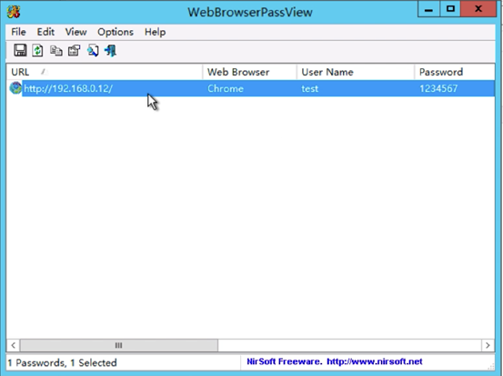Click the password value 1234567
The image size is (503, 376).
[x=438, y=88]
